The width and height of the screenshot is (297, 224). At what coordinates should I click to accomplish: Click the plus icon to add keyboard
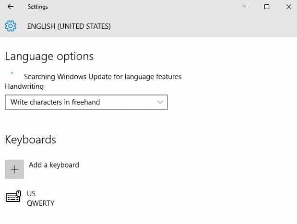point(14,169)
